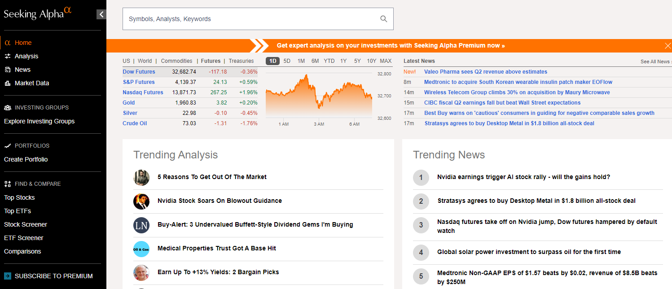Select MAX chart range

(386, 61)
